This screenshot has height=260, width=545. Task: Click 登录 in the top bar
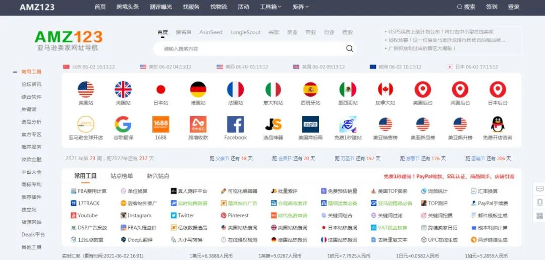[x=514, y=7]
